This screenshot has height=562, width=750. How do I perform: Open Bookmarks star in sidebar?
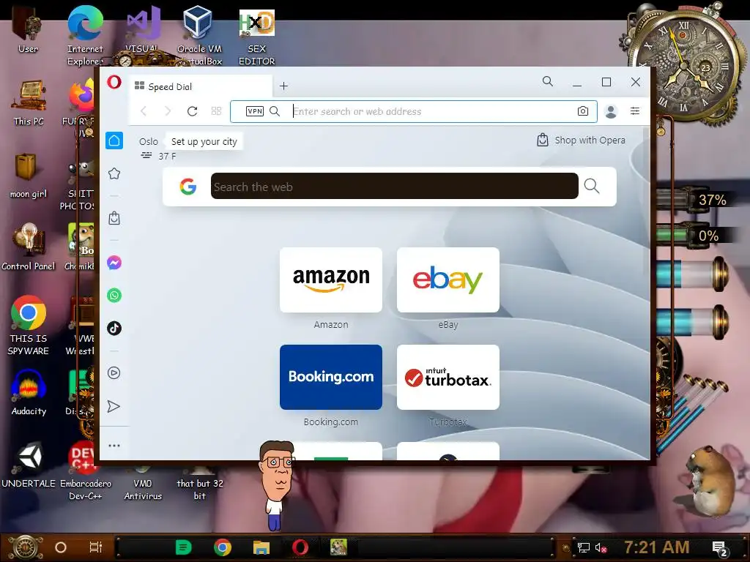tap(114, 173)
